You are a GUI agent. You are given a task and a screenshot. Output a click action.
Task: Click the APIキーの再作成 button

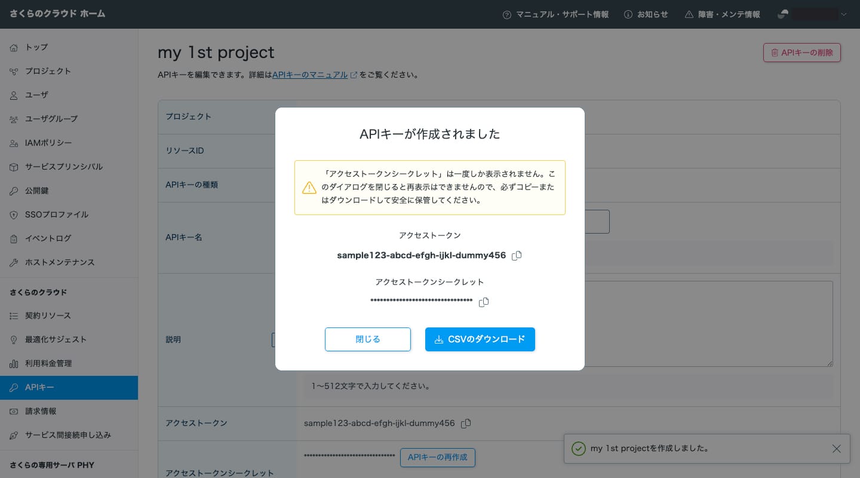tap(437, 458)
